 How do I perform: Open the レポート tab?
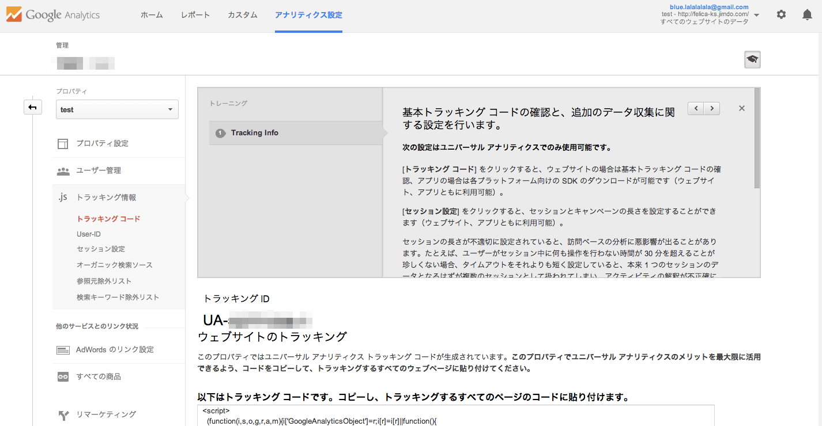pyautogui.click(x=195, y=15)
